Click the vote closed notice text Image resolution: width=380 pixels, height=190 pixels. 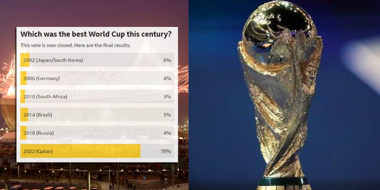tap(76, 45)
